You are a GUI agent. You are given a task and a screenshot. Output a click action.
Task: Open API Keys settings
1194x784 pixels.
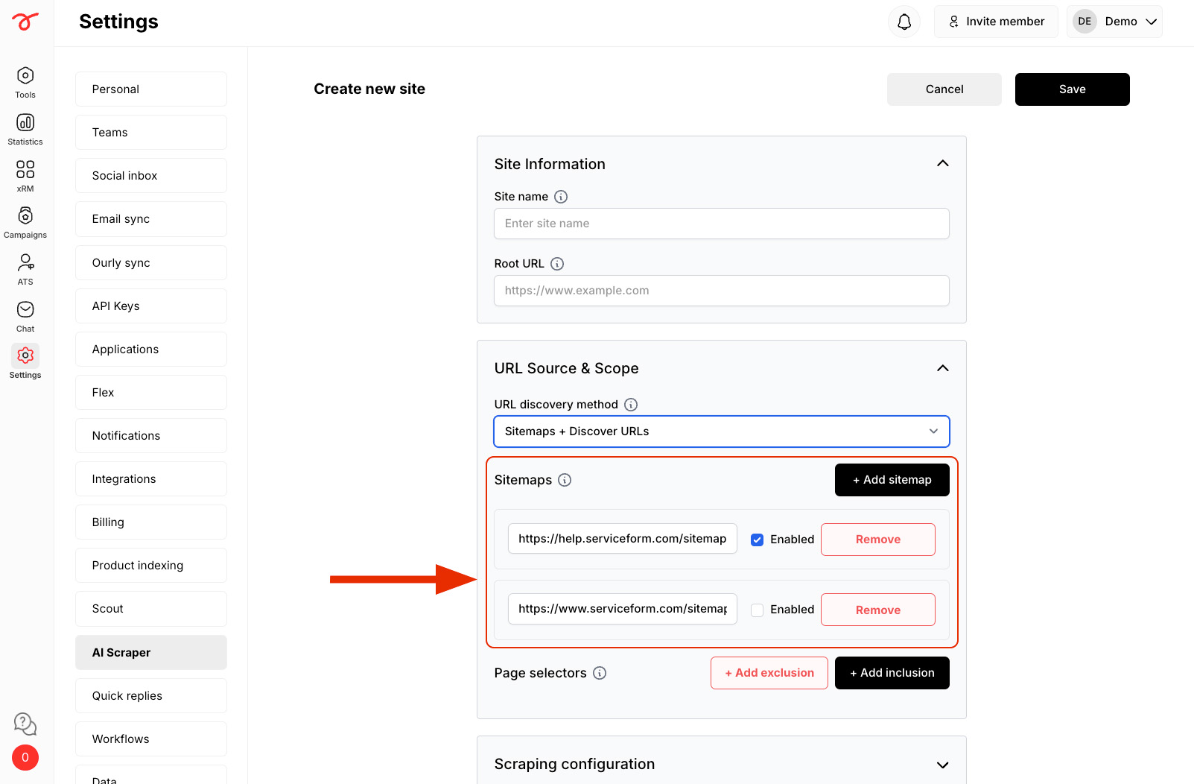click(151, 306)
